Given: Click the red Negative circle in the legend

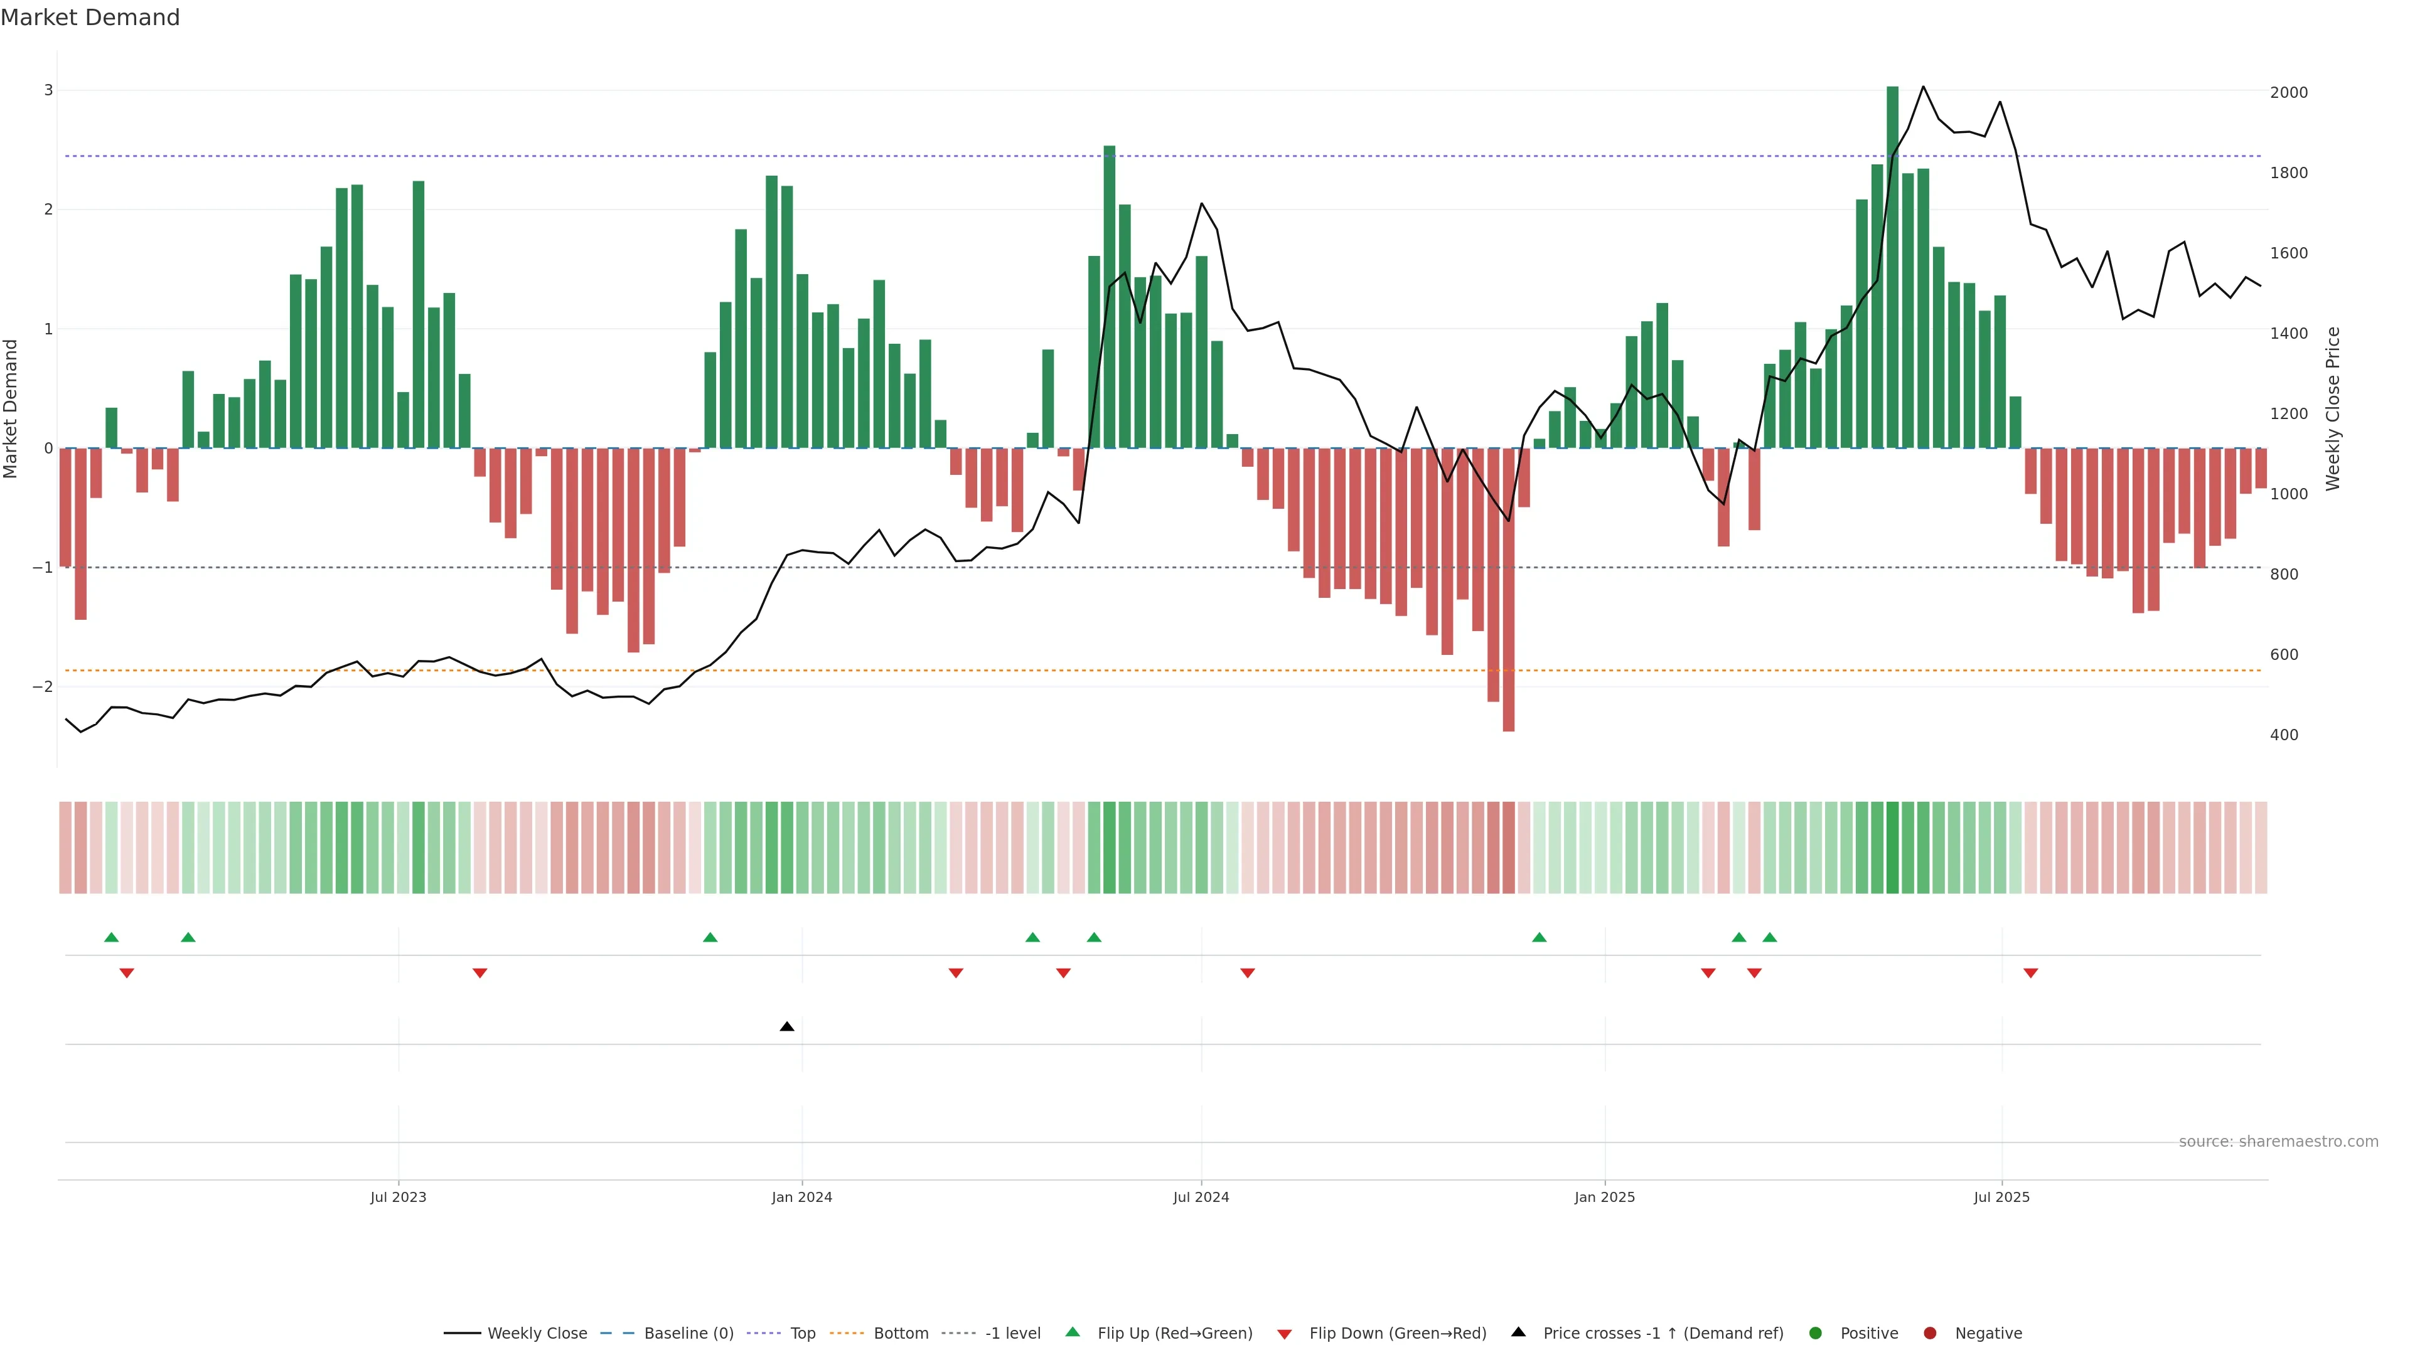Looking at the screenshot, I should 1929,1332.
